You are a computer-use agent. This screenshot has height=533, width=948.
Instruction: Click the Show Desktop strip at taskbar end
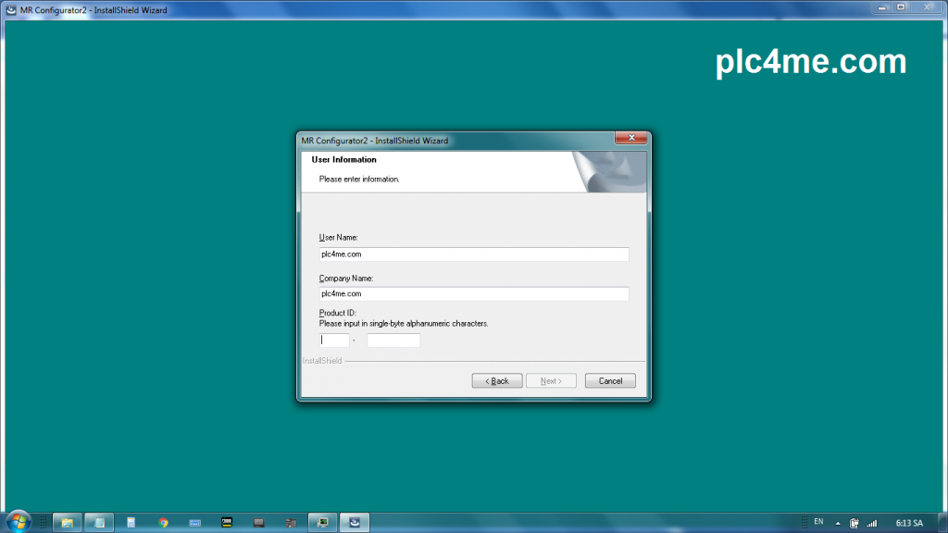click(942, 523)
